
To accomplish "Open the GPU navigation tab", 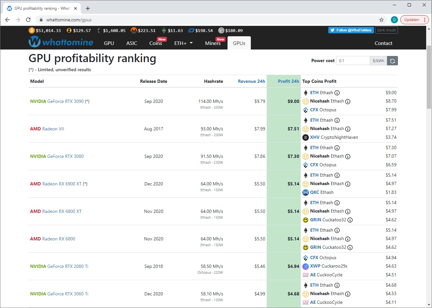I will [109, 43].
